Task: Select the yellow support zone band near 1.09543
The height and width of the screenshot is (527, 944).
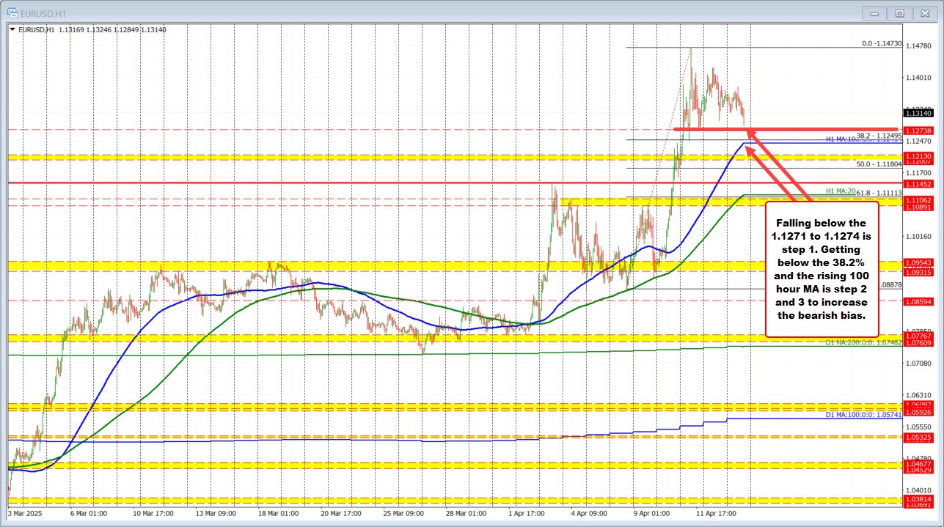Action: (440, 263)
